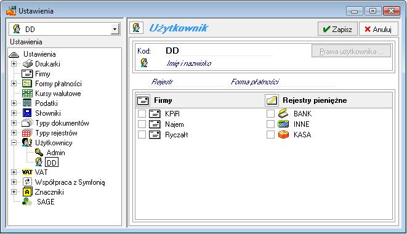The height and width of the screenshot is (234, 407).
Task: Click the Forma płatności field
Action: tap(282, 82)
